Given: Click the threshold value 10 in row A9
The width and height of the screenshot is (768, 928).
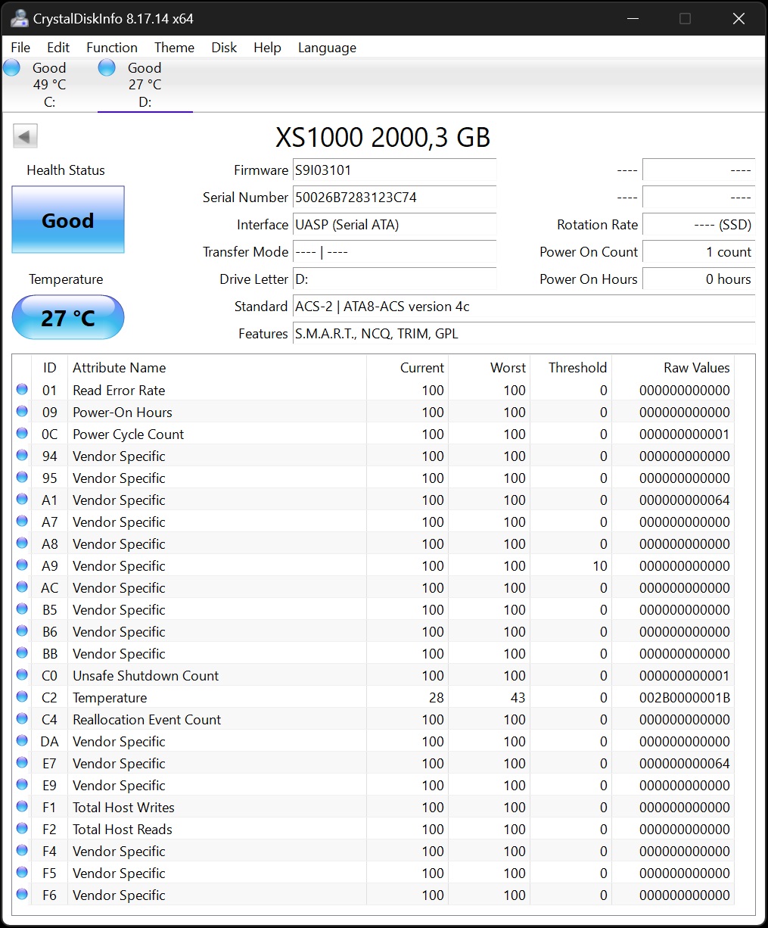Looking at the screenshot, I should tap(600, 566).
